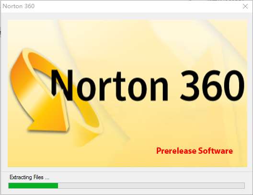Click the large word "Norton" in the banner
This screenshot has width=253, height=195.
pyautogui.click(x=110, y=85)
